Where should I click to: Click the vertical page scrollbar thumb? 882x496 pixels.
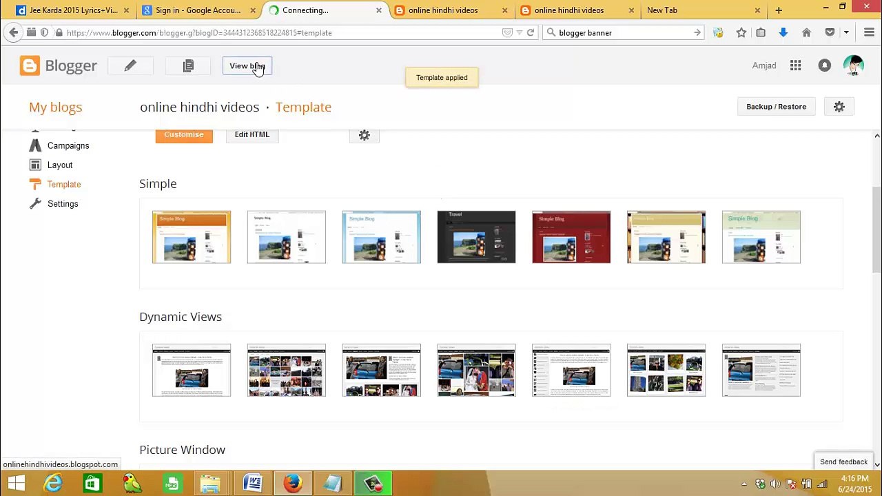[x=877, y=231]
